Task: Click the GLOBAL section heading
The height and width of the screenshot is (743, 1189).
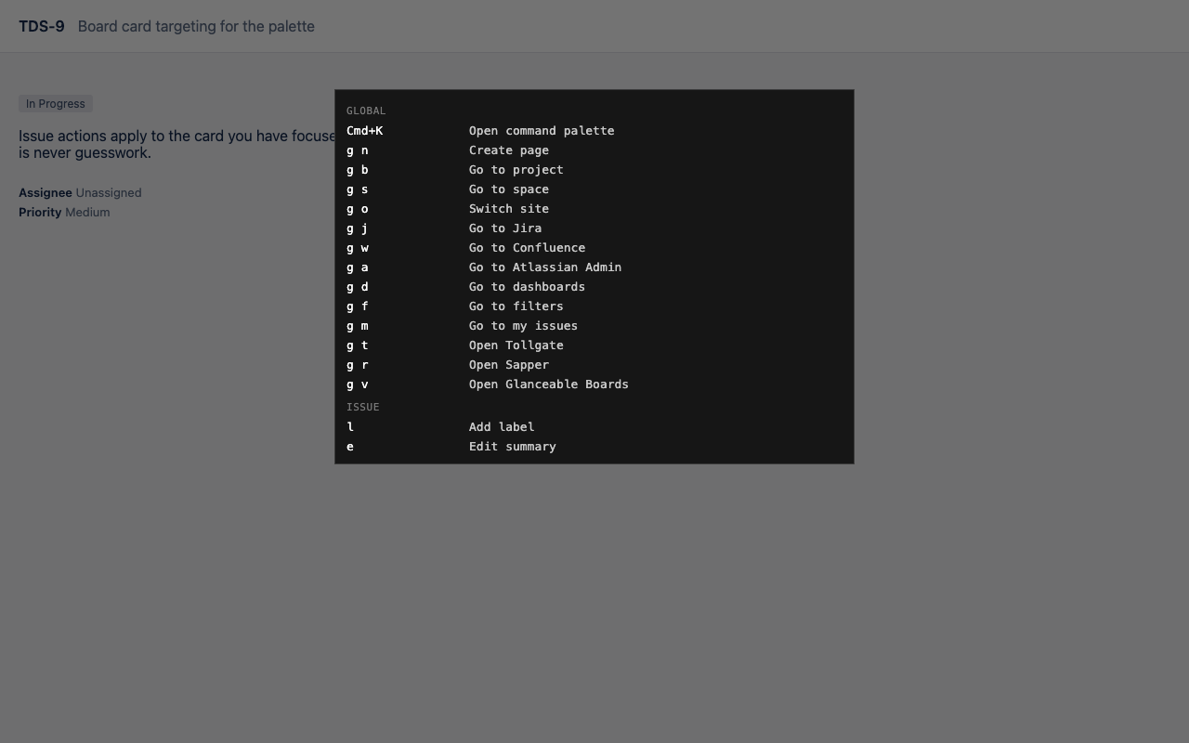Action: [x=366, y=111]
